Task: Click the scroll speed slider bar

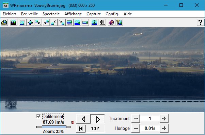Action: (x=53, y=127)
